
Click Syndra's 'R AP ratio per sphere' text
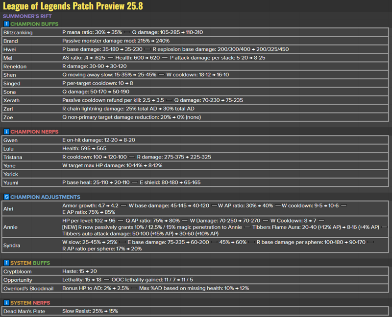(102, 249)
